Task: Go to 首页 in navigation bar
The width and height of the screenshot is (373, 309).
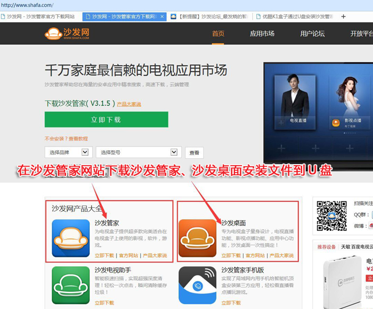Action: 218,34
